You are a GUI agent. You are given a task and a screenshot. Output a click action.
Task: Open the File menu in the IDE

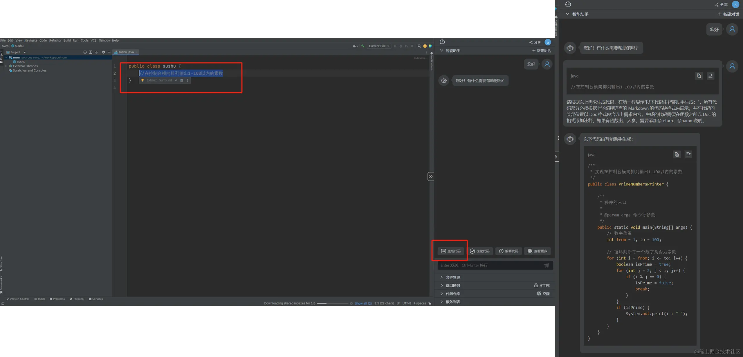point(3,40)
